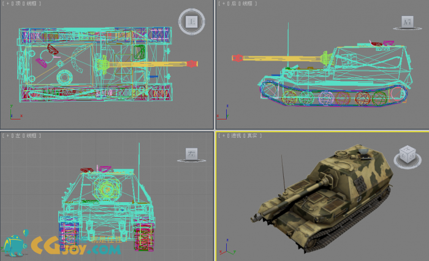The width and height of the screenshot is (429, 261).
Task: Click the ViewCube face in the back viewport
Action: click(x=408, y=23)
